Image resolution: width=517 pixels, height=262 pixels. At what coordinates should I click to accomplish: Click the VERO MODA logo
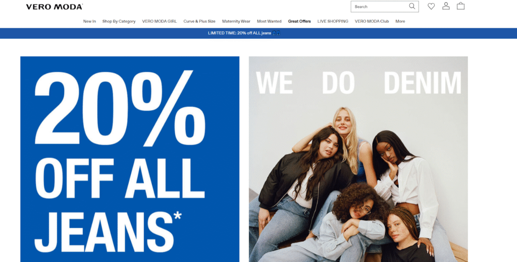coord(55,7)
